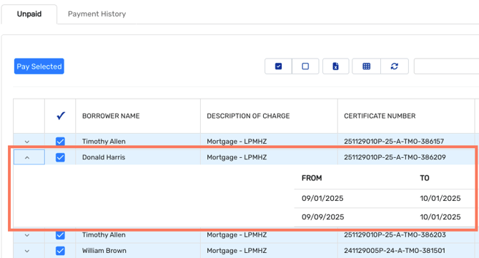Click the select all checkmark toolbar icon
The image size is (479, 258).
click(278, 66)
